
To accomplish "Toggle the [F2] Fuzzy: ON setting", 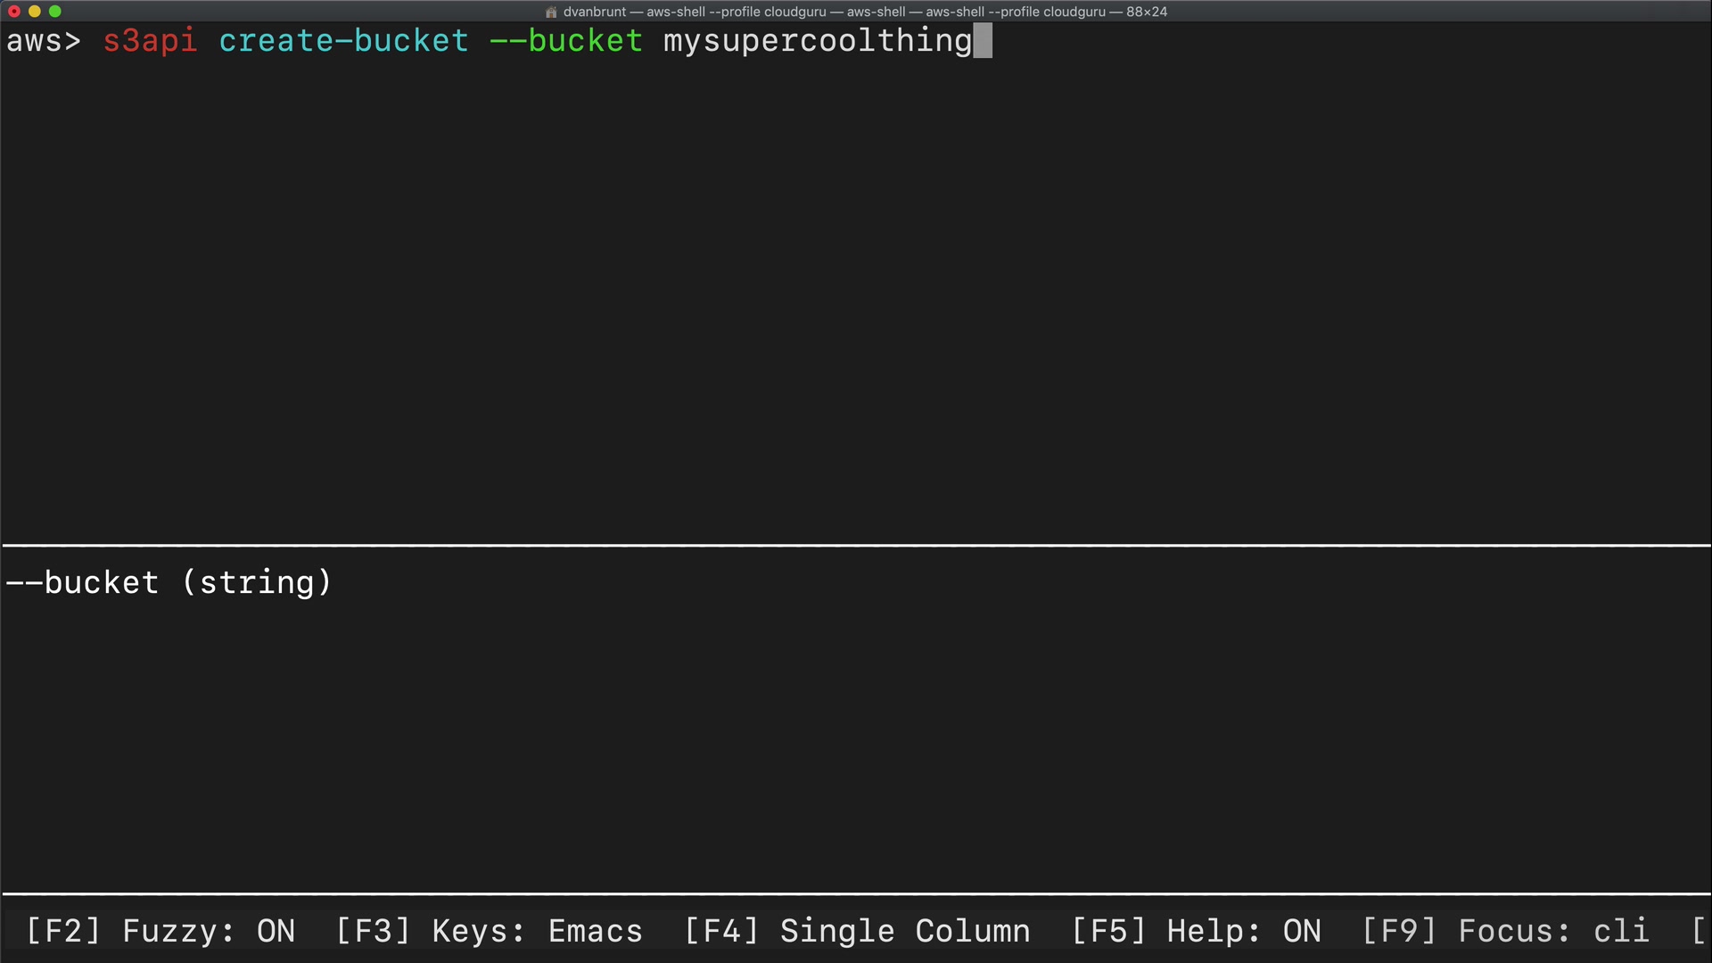I will (160, 931).
